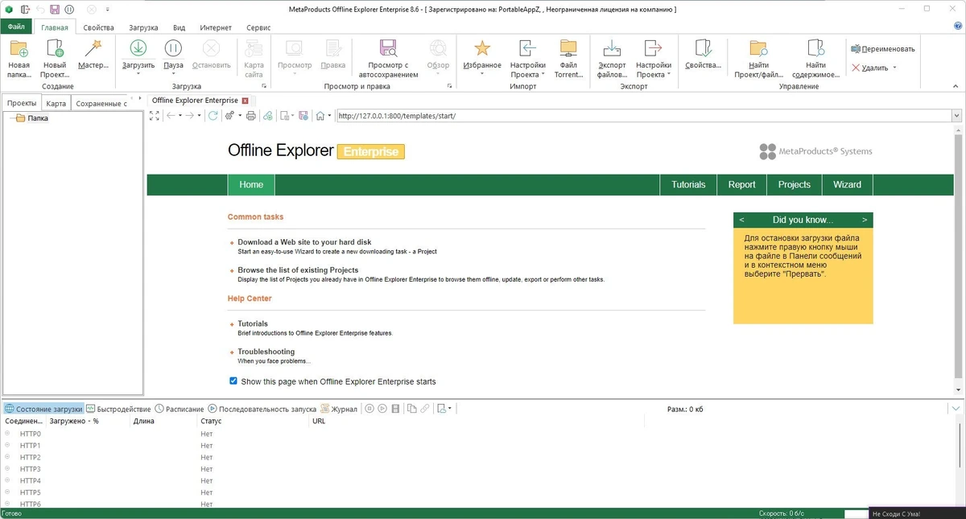
Task: Go to browser home page icon
Action: coord(320,116)
